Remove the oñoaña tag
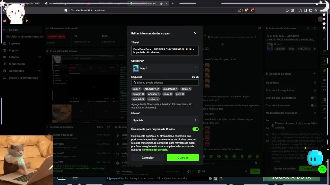Viewport: 330px width, 185px height. pos(158,94)
